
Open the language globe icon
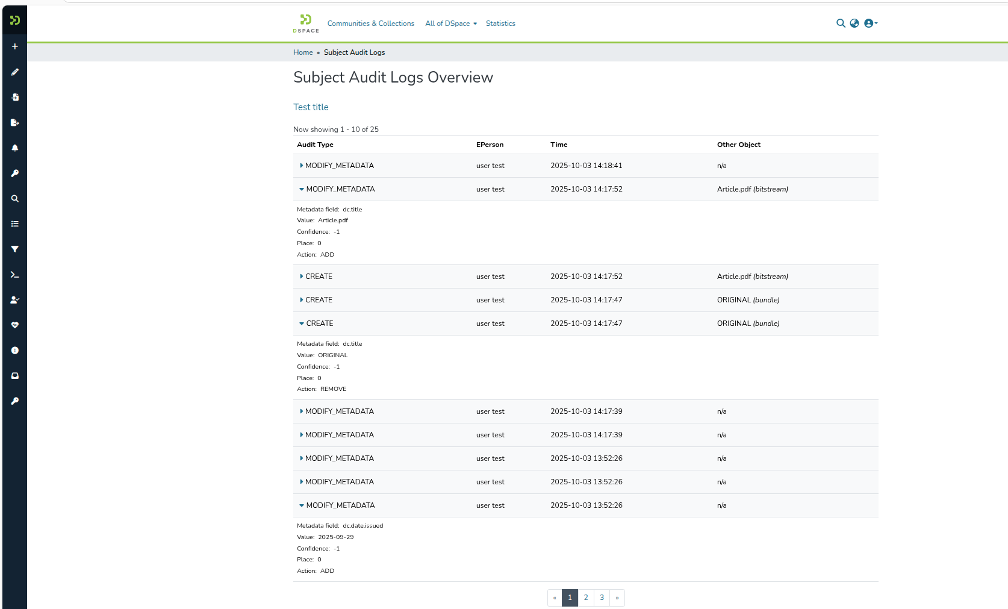point(854,23)
